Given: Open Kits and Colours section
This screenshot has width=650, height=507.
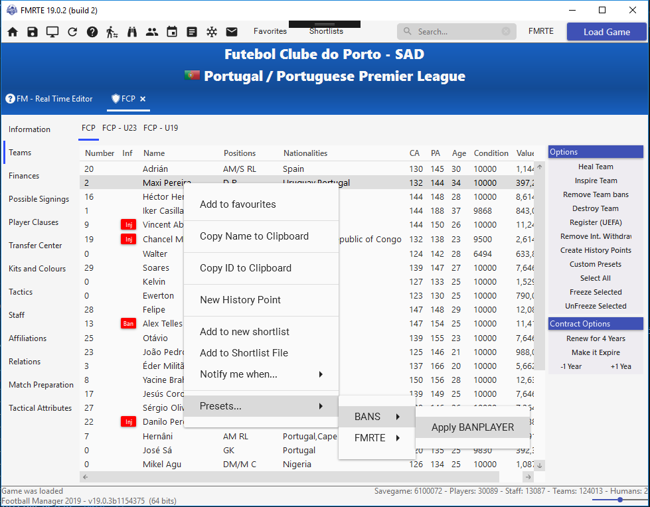Looking at the screenshot, I should pos(37,268).
